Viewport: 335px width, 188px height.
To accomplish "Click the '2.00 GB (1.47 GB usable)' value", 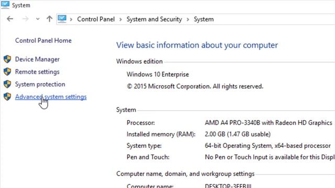I will (238, 134).
